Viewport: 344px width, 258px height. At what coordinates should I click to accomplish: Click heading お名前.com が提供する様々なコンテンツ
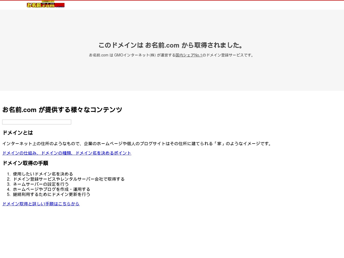coord(62,110)
